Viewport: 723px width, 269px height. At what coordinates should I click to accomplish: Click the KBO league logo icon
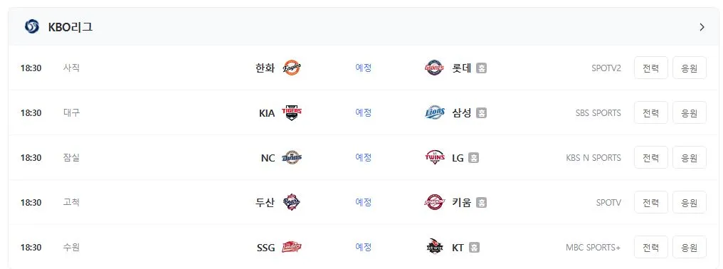click(32, 27)
